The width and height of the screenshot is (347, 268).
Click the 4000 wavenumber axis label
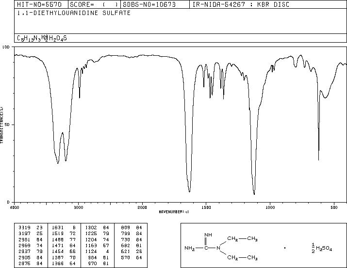point(15,207)
